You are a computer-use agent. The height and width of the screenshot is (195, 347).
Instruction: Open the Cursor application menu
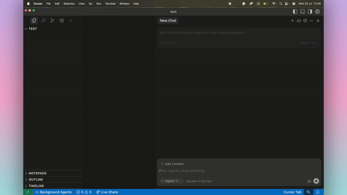38,3
